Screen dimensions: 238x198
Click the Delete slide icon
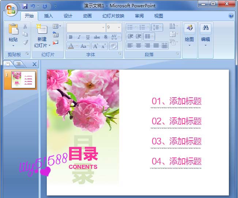[56, 42]
